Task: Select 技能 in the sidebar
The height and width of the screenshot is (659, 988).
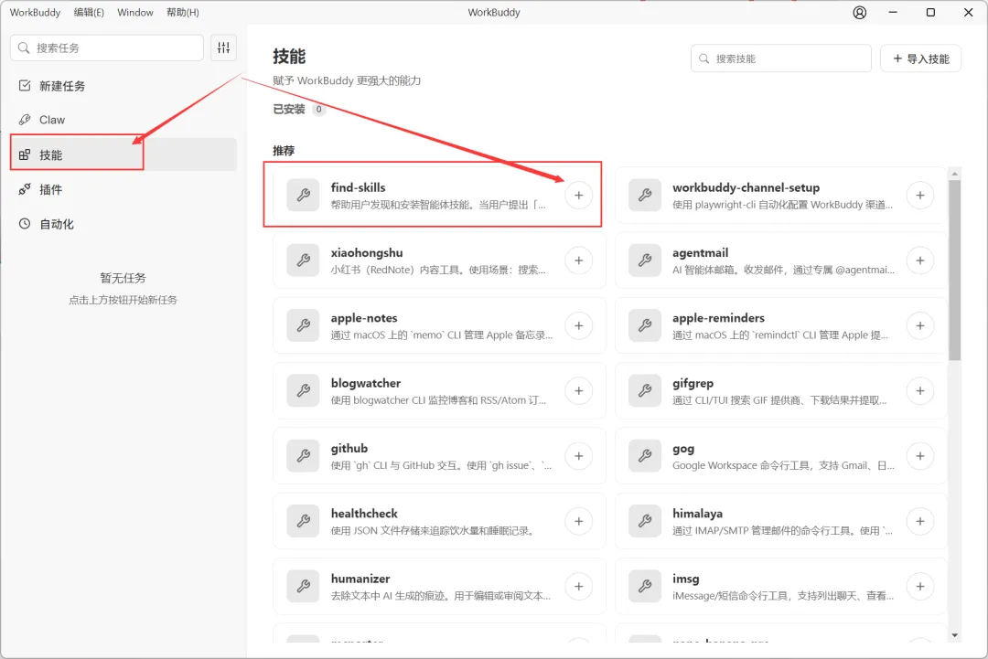Action: click(x=123, y=154)
